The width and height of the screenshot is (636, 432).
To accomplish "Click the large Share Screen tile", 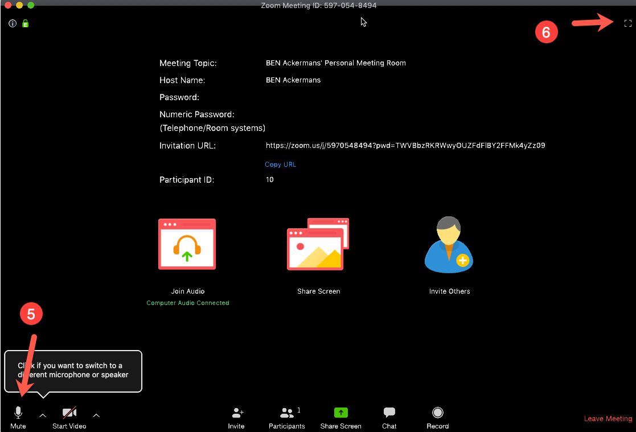I will [x=318, y=244].
